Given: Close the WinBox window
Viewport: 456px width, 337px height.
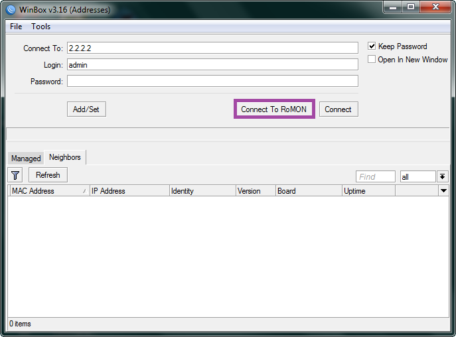Looking at the screenshot, I should 435,7.
